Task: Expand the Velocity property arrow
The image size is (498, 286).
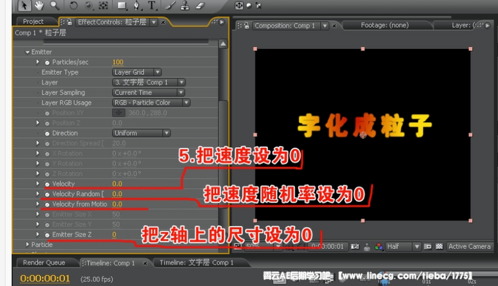Action: [38, 183]
